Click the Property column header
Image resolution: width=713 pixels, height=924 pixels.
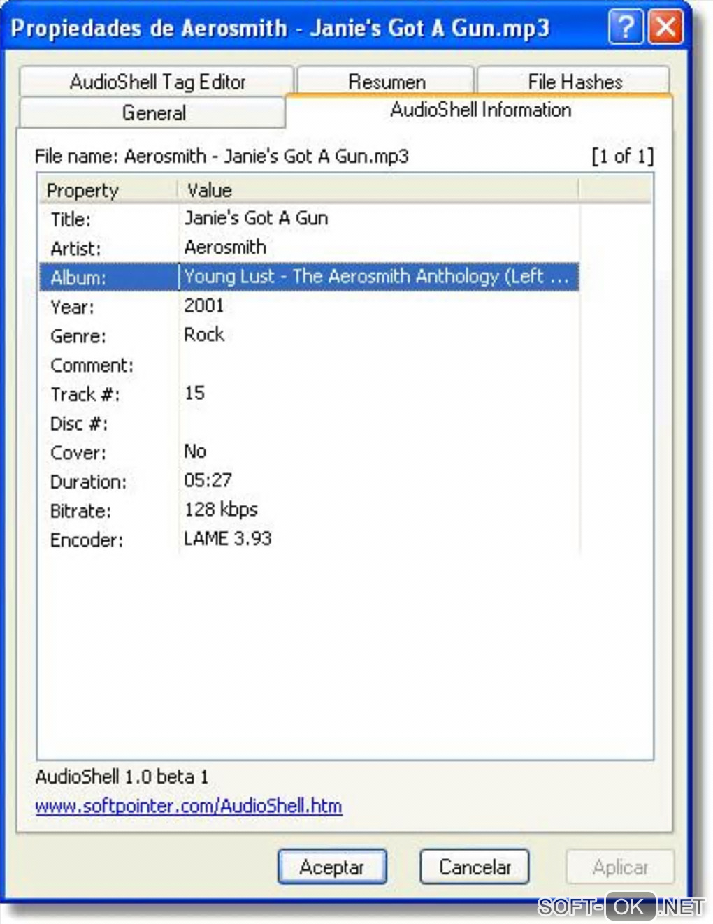(x=108, y=190)
